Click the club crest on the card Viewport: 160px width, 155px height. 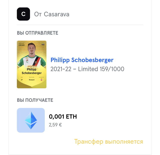point(43,44)
